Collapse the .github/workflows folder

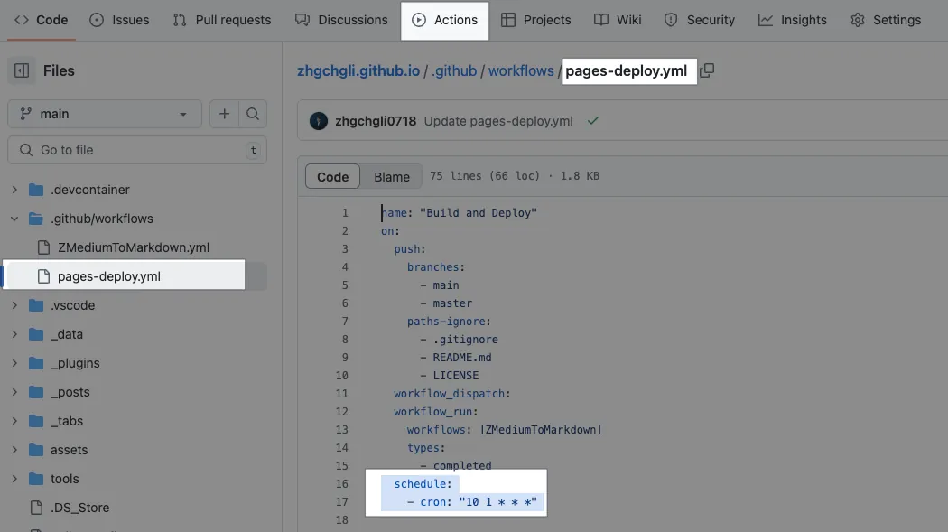(14, 219)
